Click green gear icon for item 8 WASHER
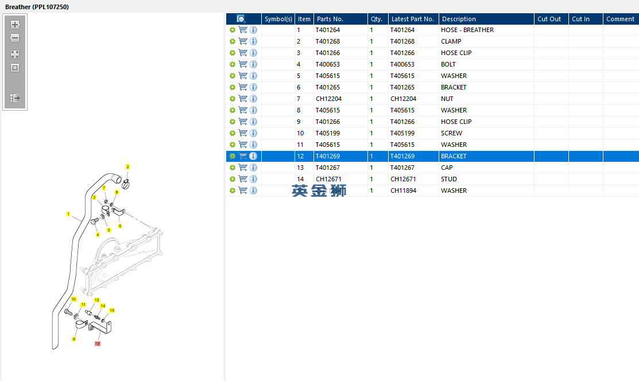The width and height of the screenshot is (639, 381). (x=233, y=110)
